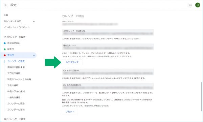Jump to 予定の通知 section
The height and width of the screenshot is (122, 203).
click(x=13, y=85)
